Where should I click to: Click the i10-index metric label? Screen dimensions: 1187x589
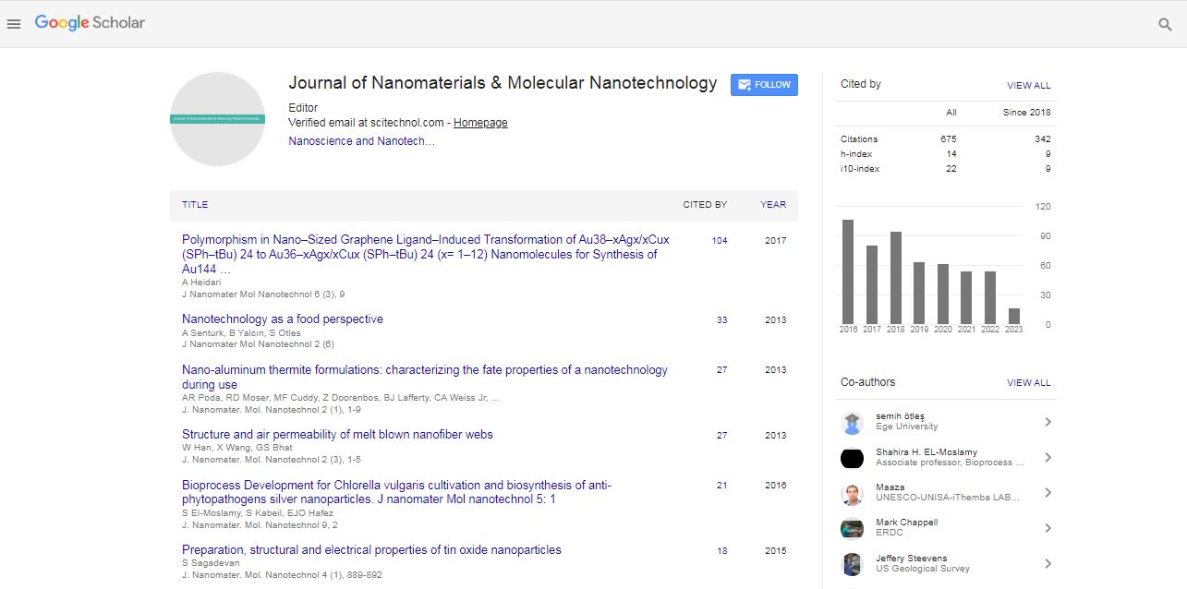click(860, 169)
